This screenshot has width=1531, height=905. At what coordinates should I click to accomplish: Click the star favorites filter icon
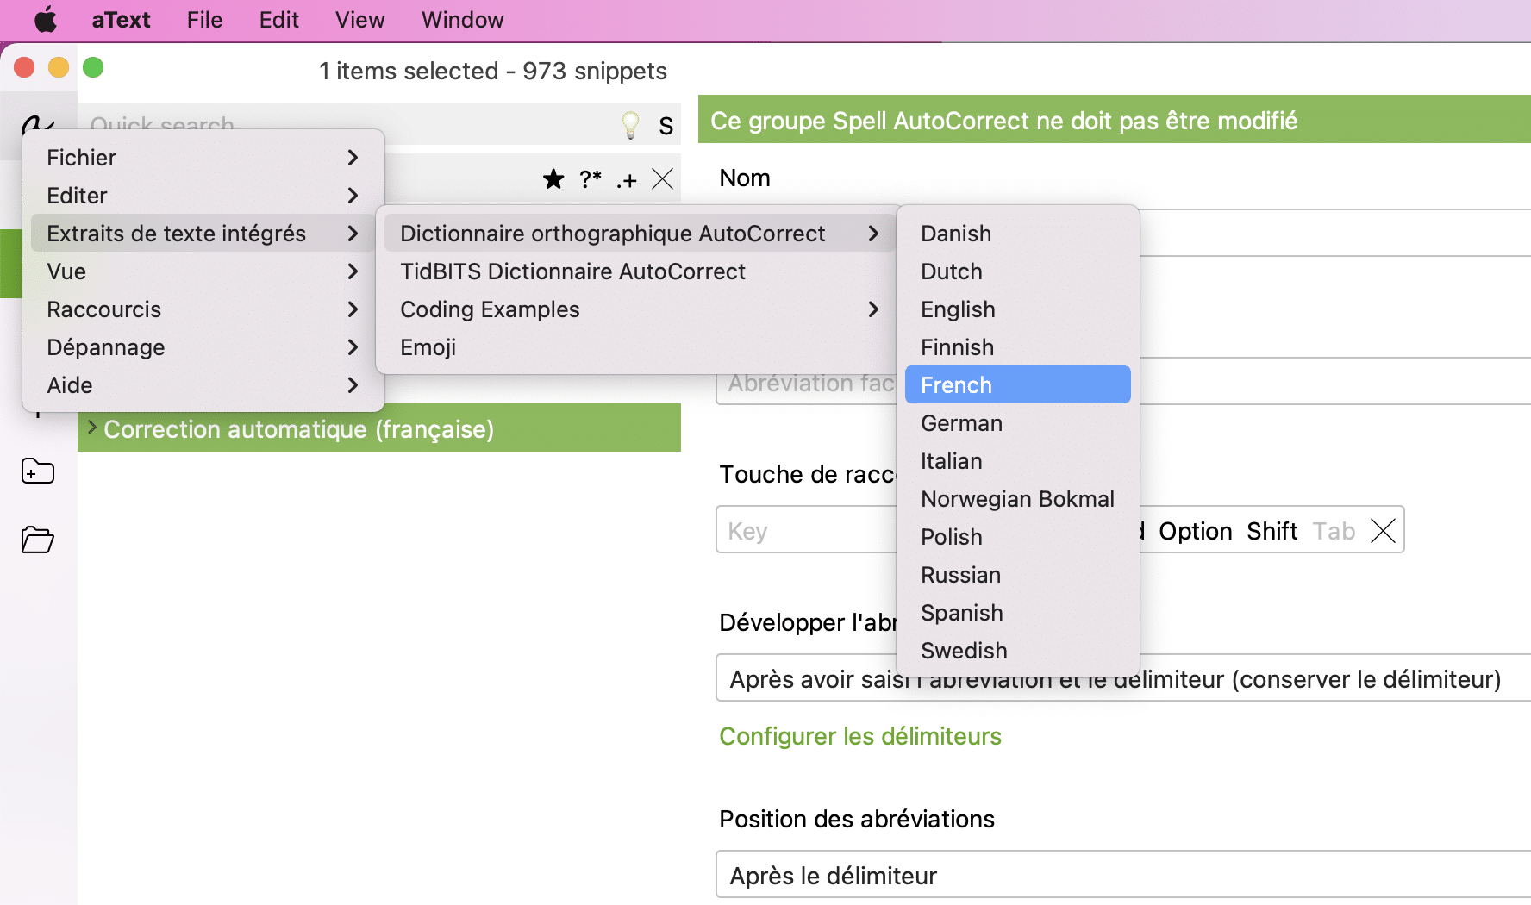[x=553, y=179]
